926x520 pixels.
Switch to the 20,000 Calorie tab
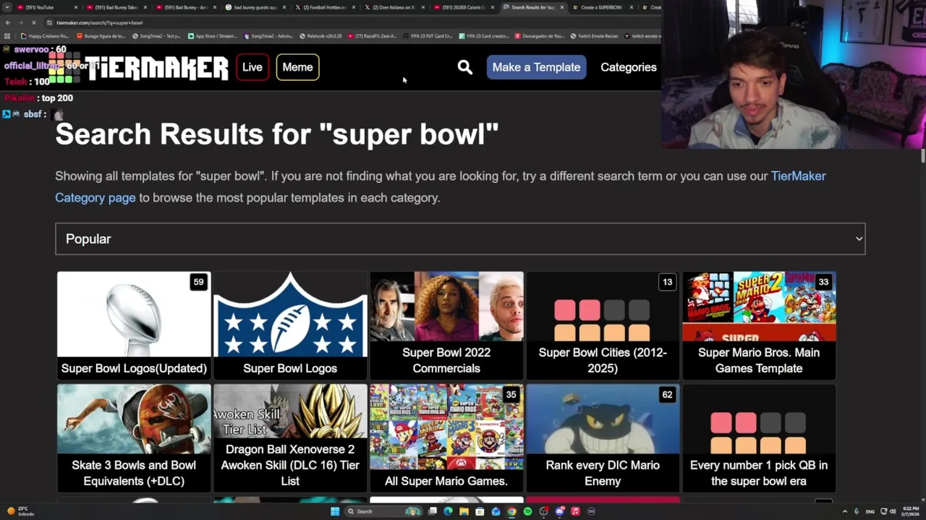[463, 7]
